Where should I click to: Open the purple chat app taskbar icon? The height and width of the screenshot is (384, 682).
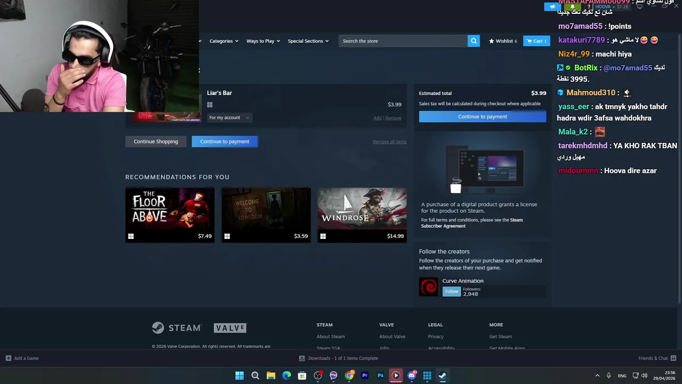[334, 375]
